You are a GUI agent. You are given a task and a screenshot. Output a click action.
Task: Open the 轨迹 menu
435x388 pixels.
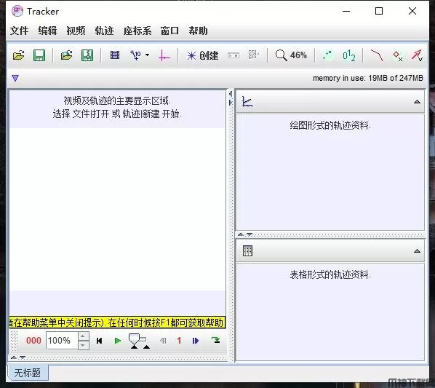click(104, 31)
